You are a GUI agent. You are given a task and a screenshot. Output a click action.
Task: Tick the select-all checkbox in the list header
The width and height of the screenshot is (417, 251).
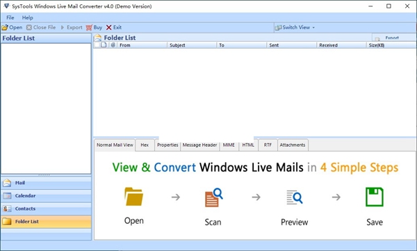pos(97,45)
